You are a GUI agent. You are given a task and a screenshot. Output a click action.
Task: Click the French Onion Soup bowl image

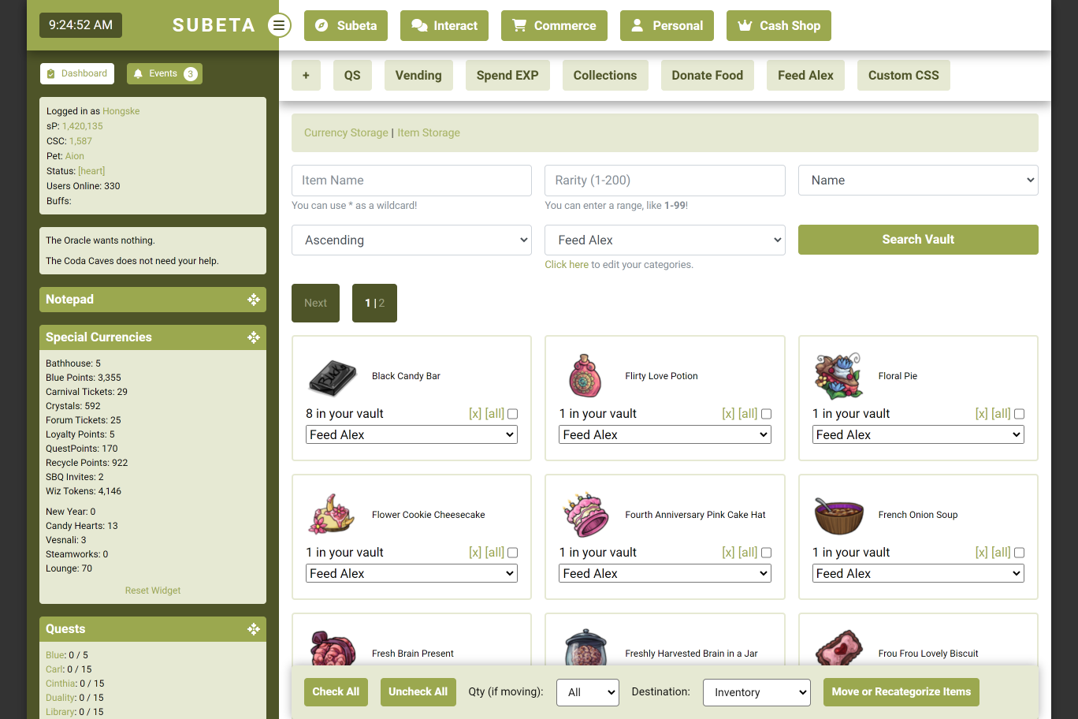pos(838,515)
